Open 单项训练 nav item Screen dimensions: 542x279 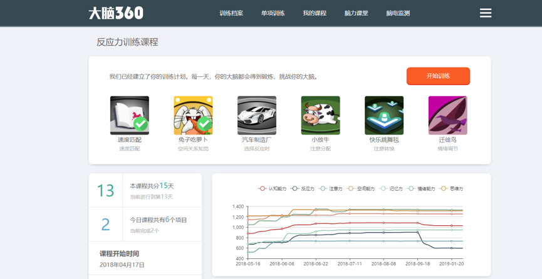point(273,13)
